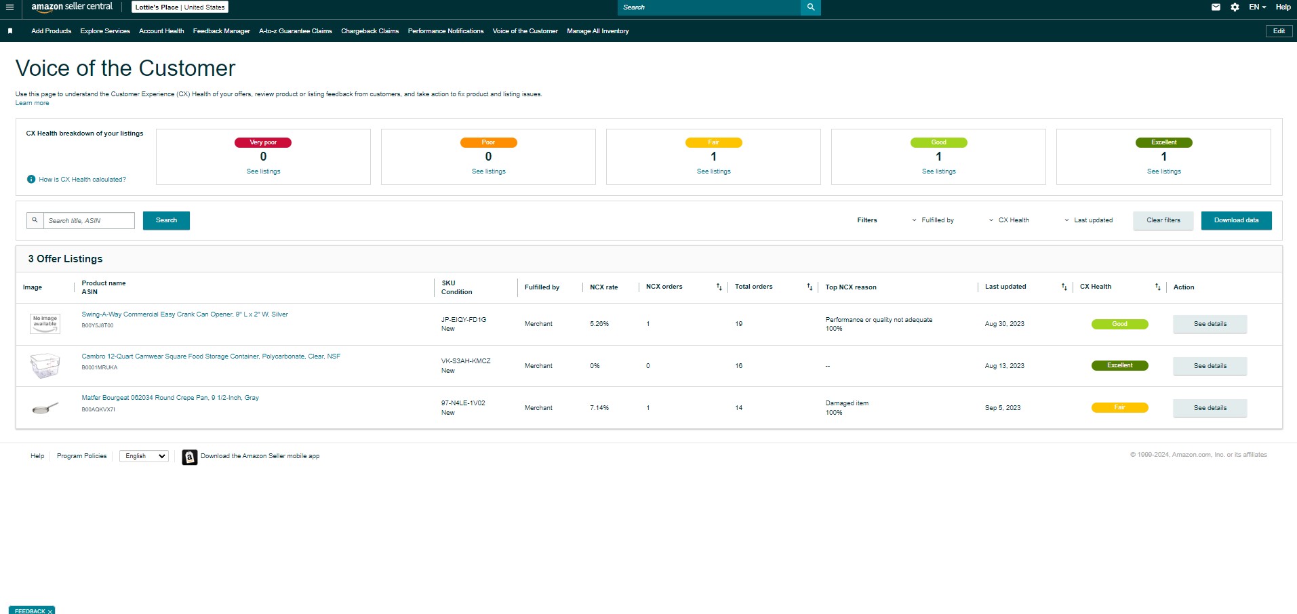Click the magnifier icon beside Search title field
The height and width of the screenshot is (614, 1297).
pyautogui.click(x=35, y=220)
